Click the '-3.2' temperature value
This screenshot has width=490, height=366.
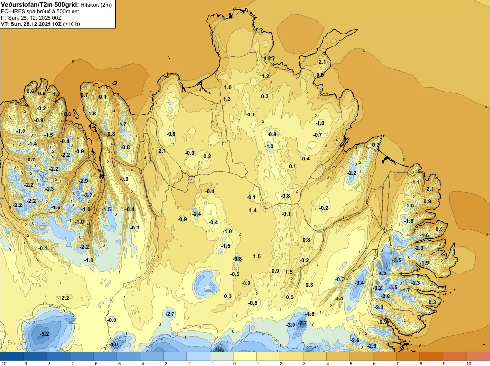(377, 288)
